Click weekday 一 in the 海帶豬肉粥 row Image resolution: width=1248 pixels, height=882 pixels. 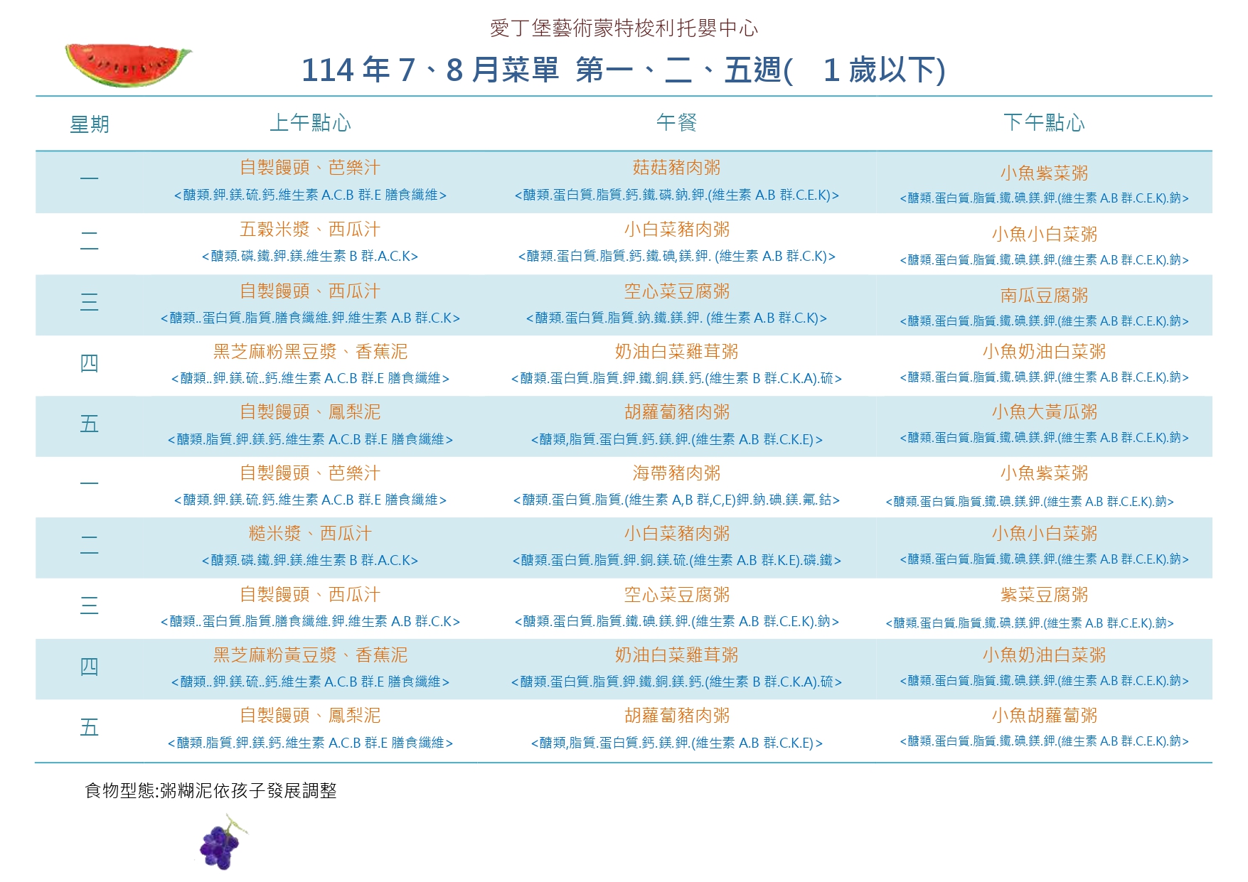click(90, 483)
